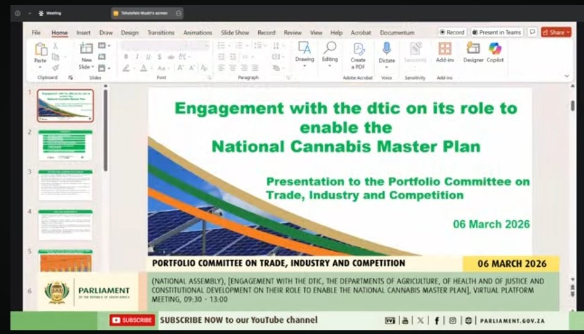Click the Change Case Aa button
Viewport: 584px width, 334px height.
[162, 68]
